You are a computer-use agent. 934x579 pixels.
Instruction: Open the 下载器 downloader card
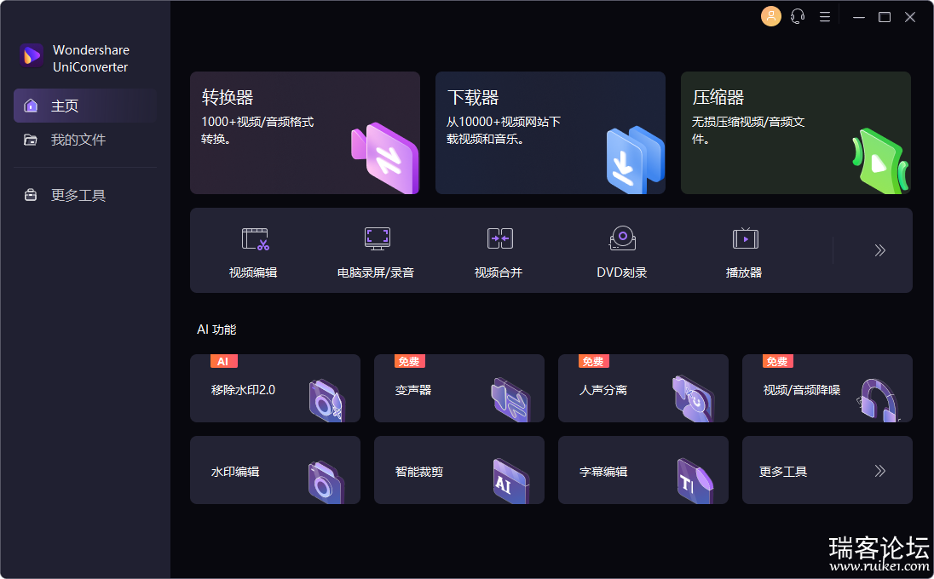coord(550,133)
